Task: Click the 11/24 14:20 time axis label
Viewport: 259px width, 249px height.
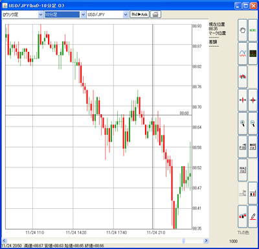Action: (x=76, y=233)
